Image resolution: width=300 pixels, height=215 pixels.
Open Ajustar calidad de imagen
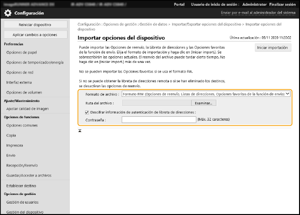click(x=27, y=109)
